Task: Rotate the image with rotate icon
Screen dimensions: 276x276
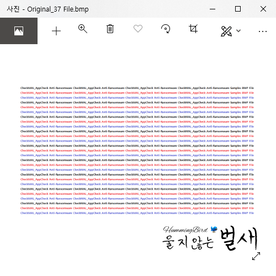Action: 166,29
